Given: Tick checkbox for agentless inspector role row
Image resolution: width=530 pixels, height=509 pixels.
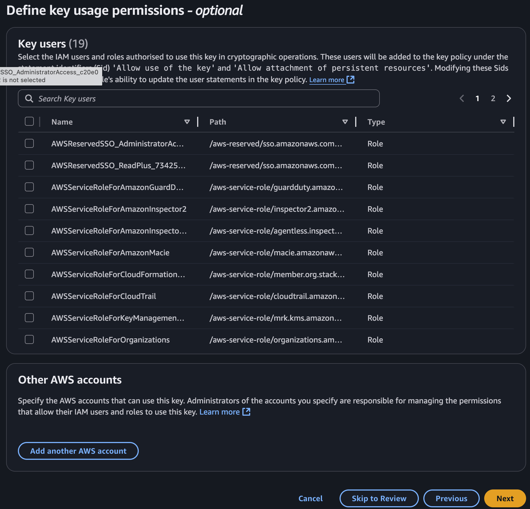Looking at the screenshot, I should point(29,230).
